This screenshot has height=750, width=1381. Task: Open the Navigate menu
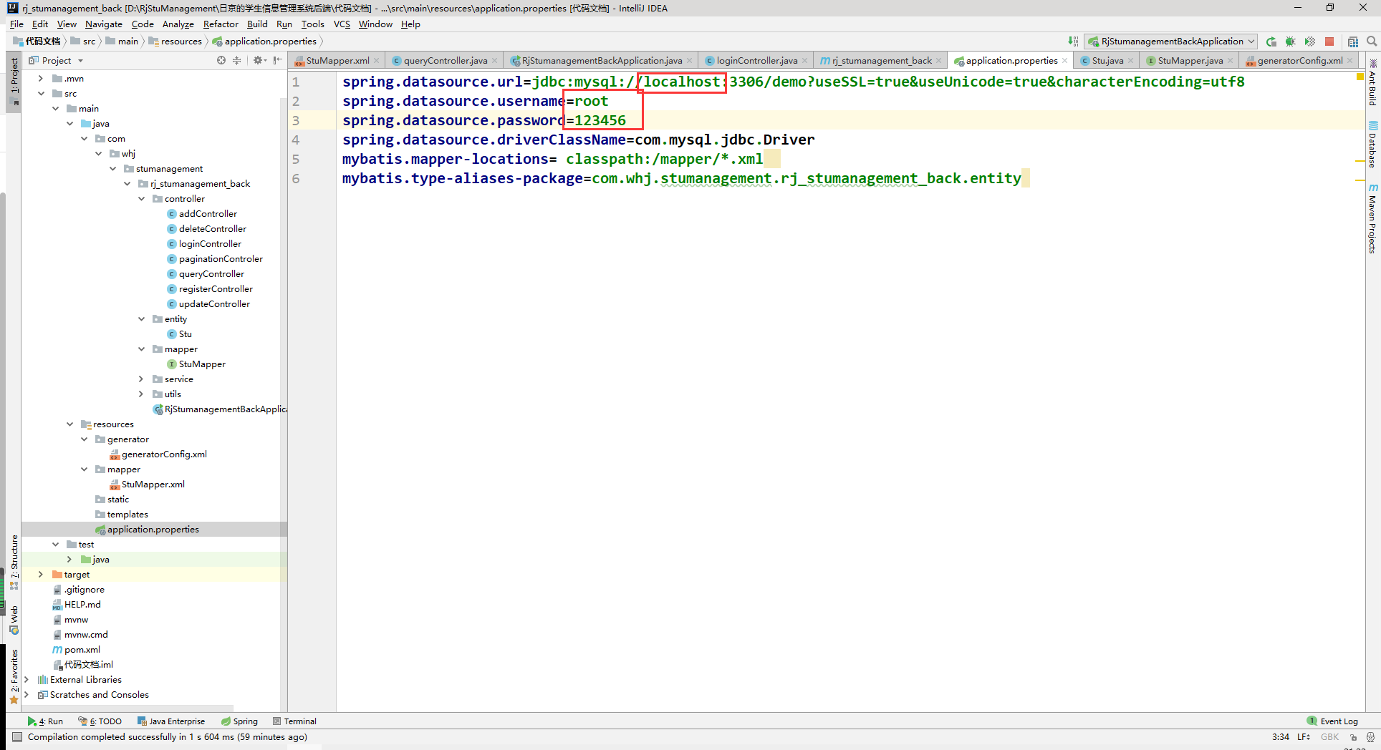[103, 24]
